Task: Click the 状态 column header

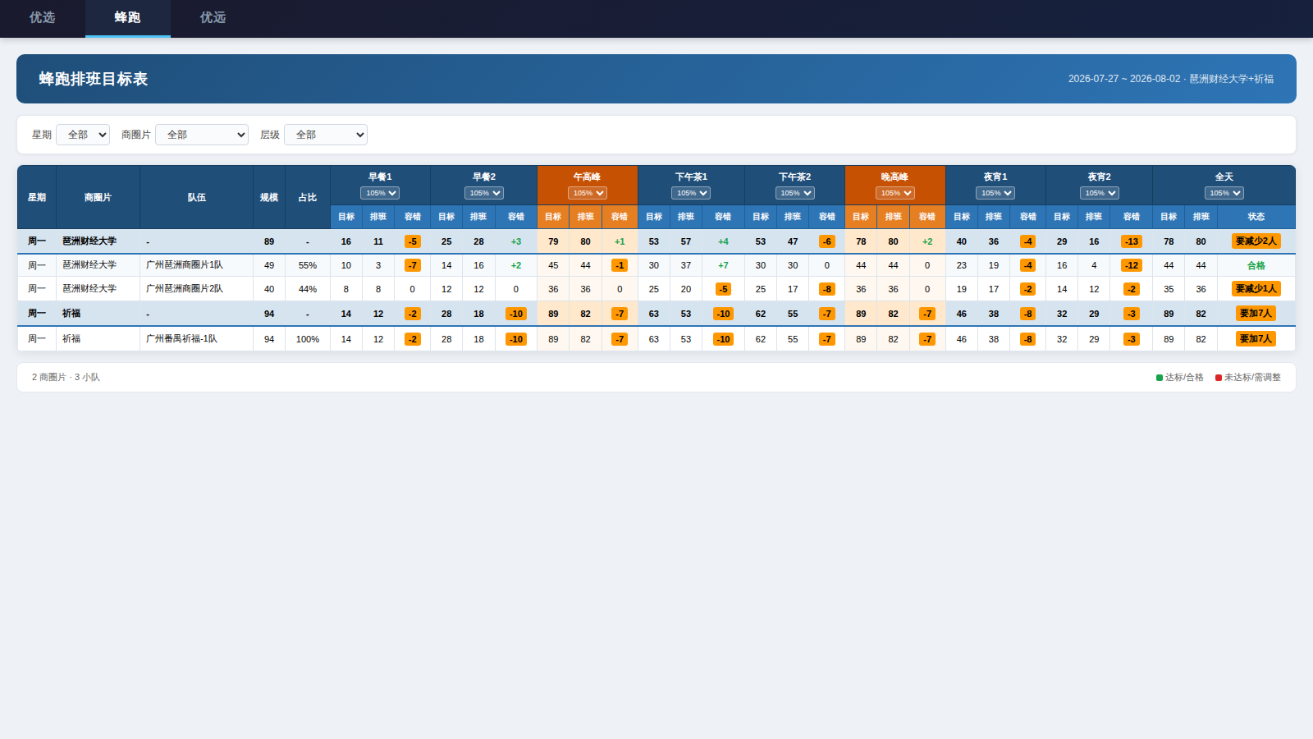Action: coord(1256,217)
